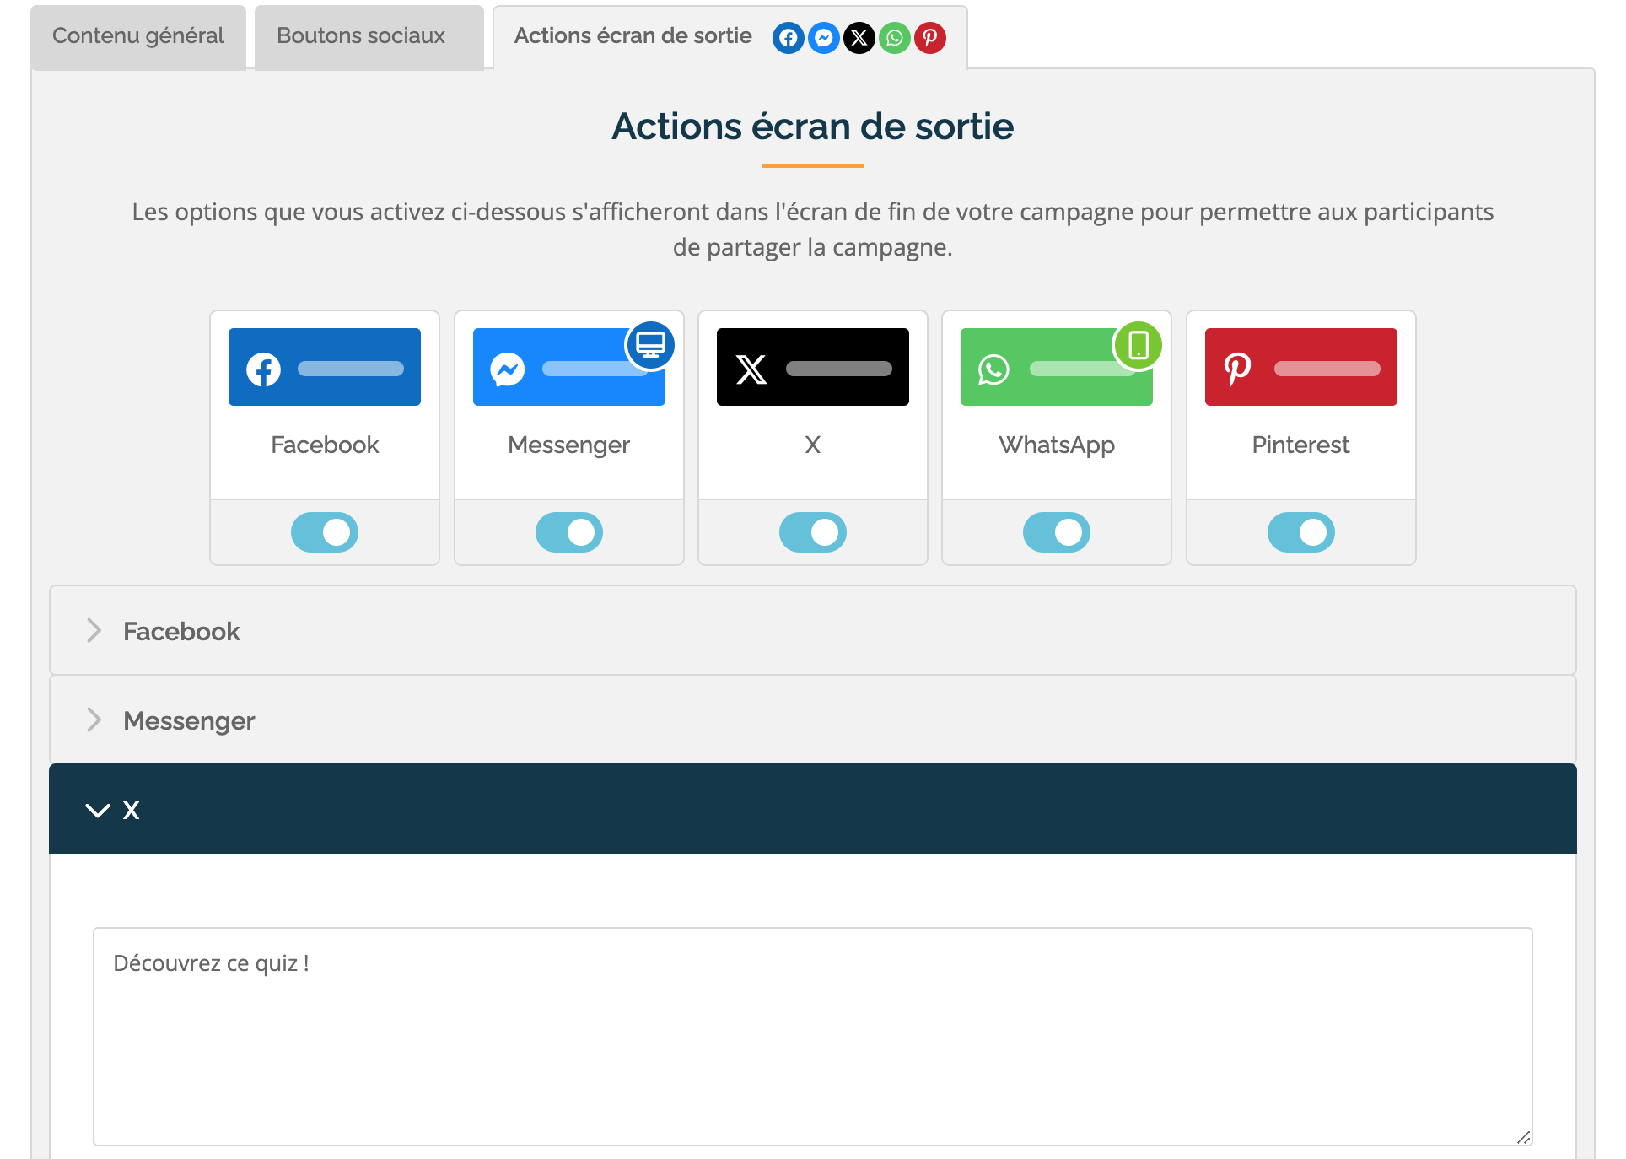Click the chevron next to Facebook section
The width and height of the screenshot is (1626, 1159).
click(94, 630)
